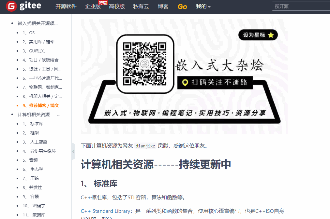Open 开源软件 in the top navigation
The height and width of the screenshot is (219, 330).
(66, 7)
